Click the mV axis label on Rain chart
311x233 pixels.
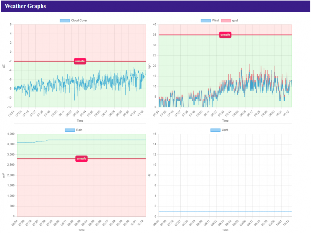4,175
